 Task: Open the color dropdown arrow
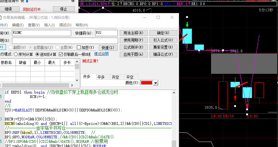(x=156, y=83)
